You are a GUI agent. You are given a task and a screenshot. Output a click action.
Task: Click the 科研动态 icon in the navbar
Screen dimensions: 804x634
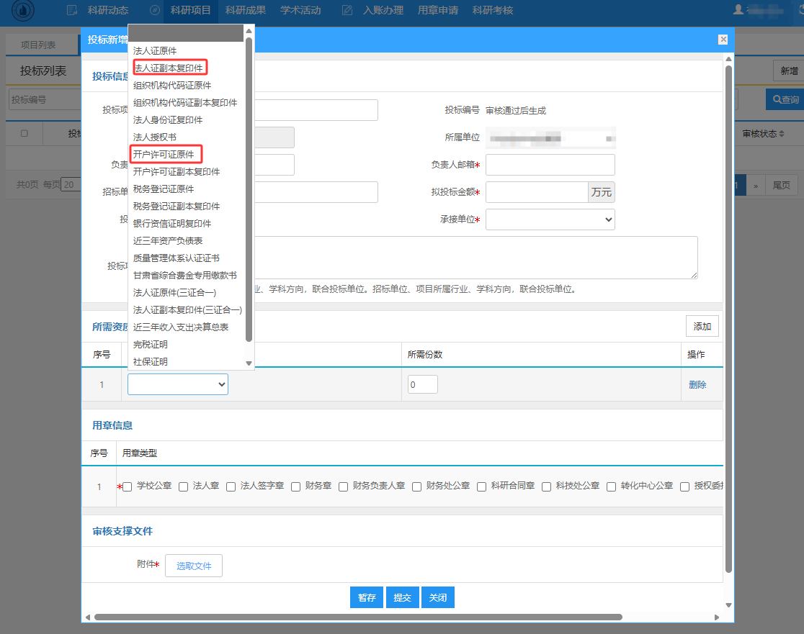(x=71, y=11)
